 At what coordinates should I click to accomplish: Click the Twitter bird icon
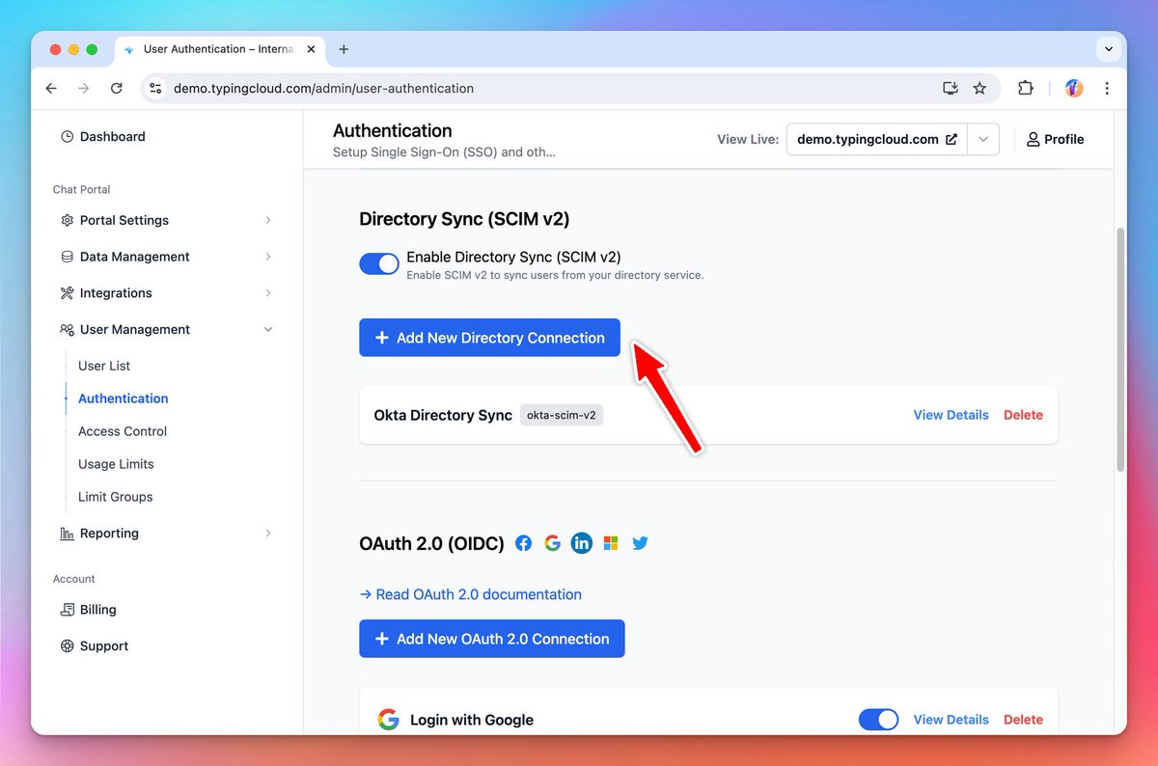coord(640,543)
